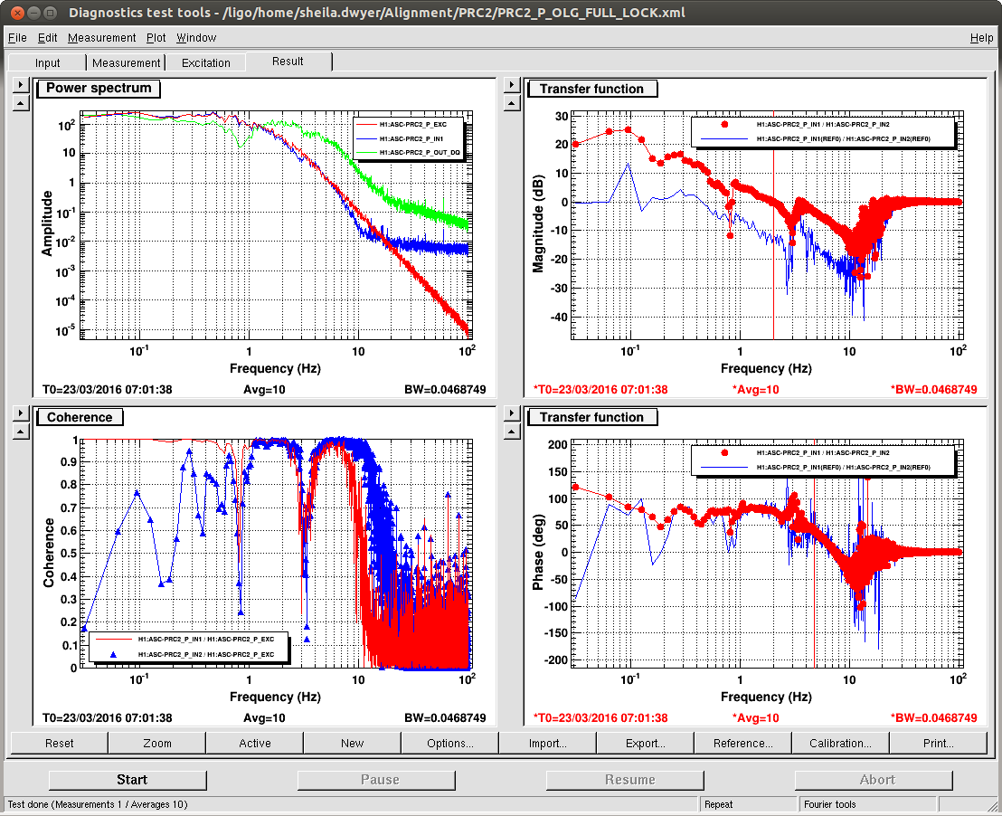Open the Calibration... dialog
1002x816 pixels.
coord(840,743)
